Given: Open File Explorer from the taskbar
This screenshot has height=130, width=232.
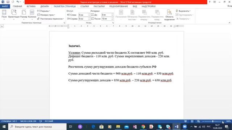Looking at the screenshot, I should (118, 127).
